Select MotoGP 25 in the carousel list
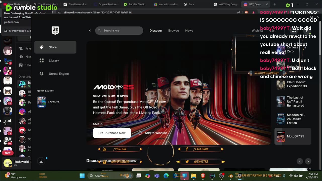The width and height of the screenshot is (322, 181). tap(293, 136)
